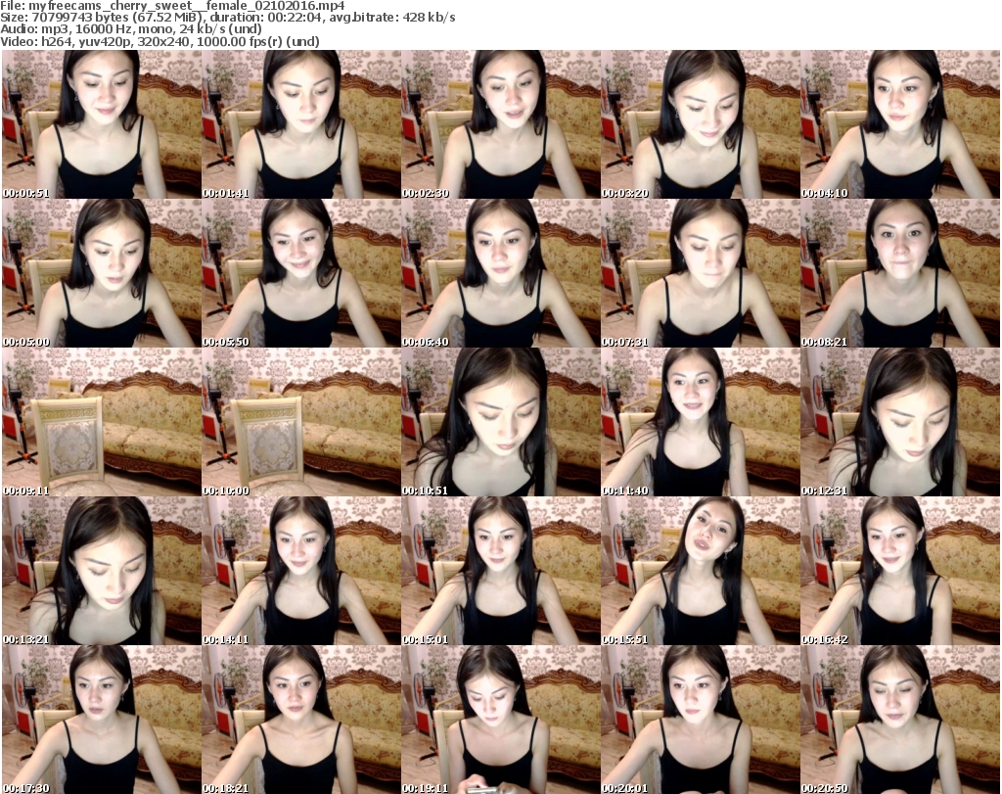Viewport: 1002px width, 794px height.
Task: Choose the frame stamped 00:04:10
Action: [x=899, y=124]
